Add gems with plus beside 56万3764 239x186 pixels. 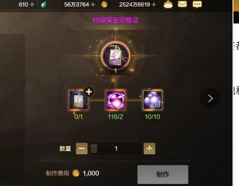click(93, 5)
